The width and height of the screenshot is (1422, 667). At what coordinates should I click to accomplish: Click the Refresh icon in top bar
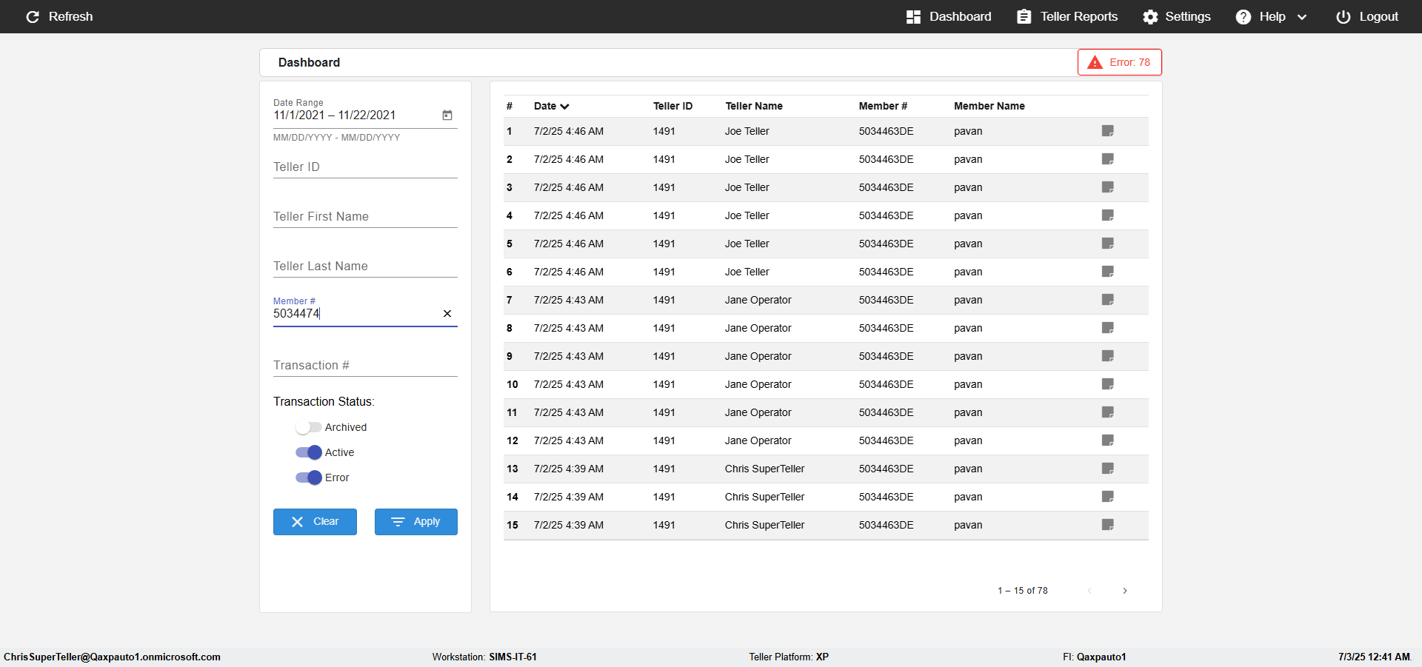(33, 16)
